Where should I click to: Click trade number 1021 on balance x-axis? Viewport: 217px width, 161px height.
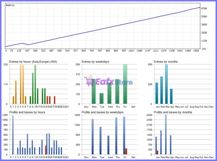tap(131, 51)
